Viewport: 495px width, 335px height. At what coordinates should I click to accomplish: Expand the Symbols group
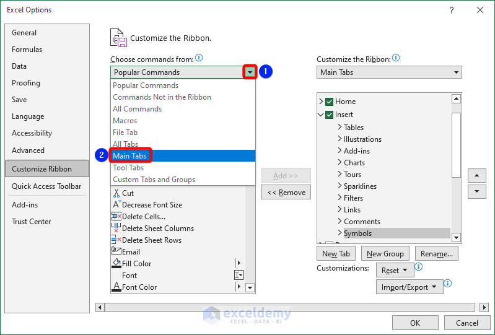(339, 233)
